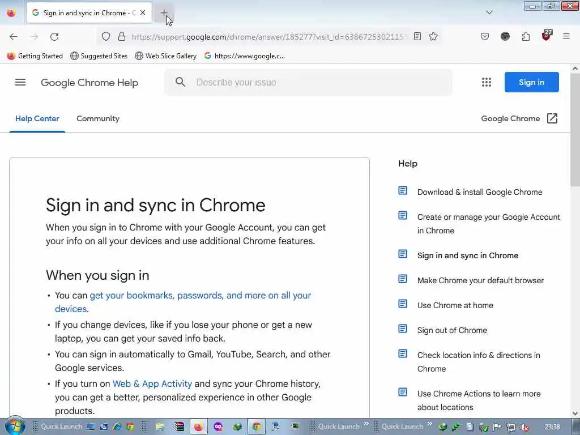This screenshot has width=580, height=435.
Task: Expand the first Quick Launch overflow chevron
Action: [x=366, y=424]
